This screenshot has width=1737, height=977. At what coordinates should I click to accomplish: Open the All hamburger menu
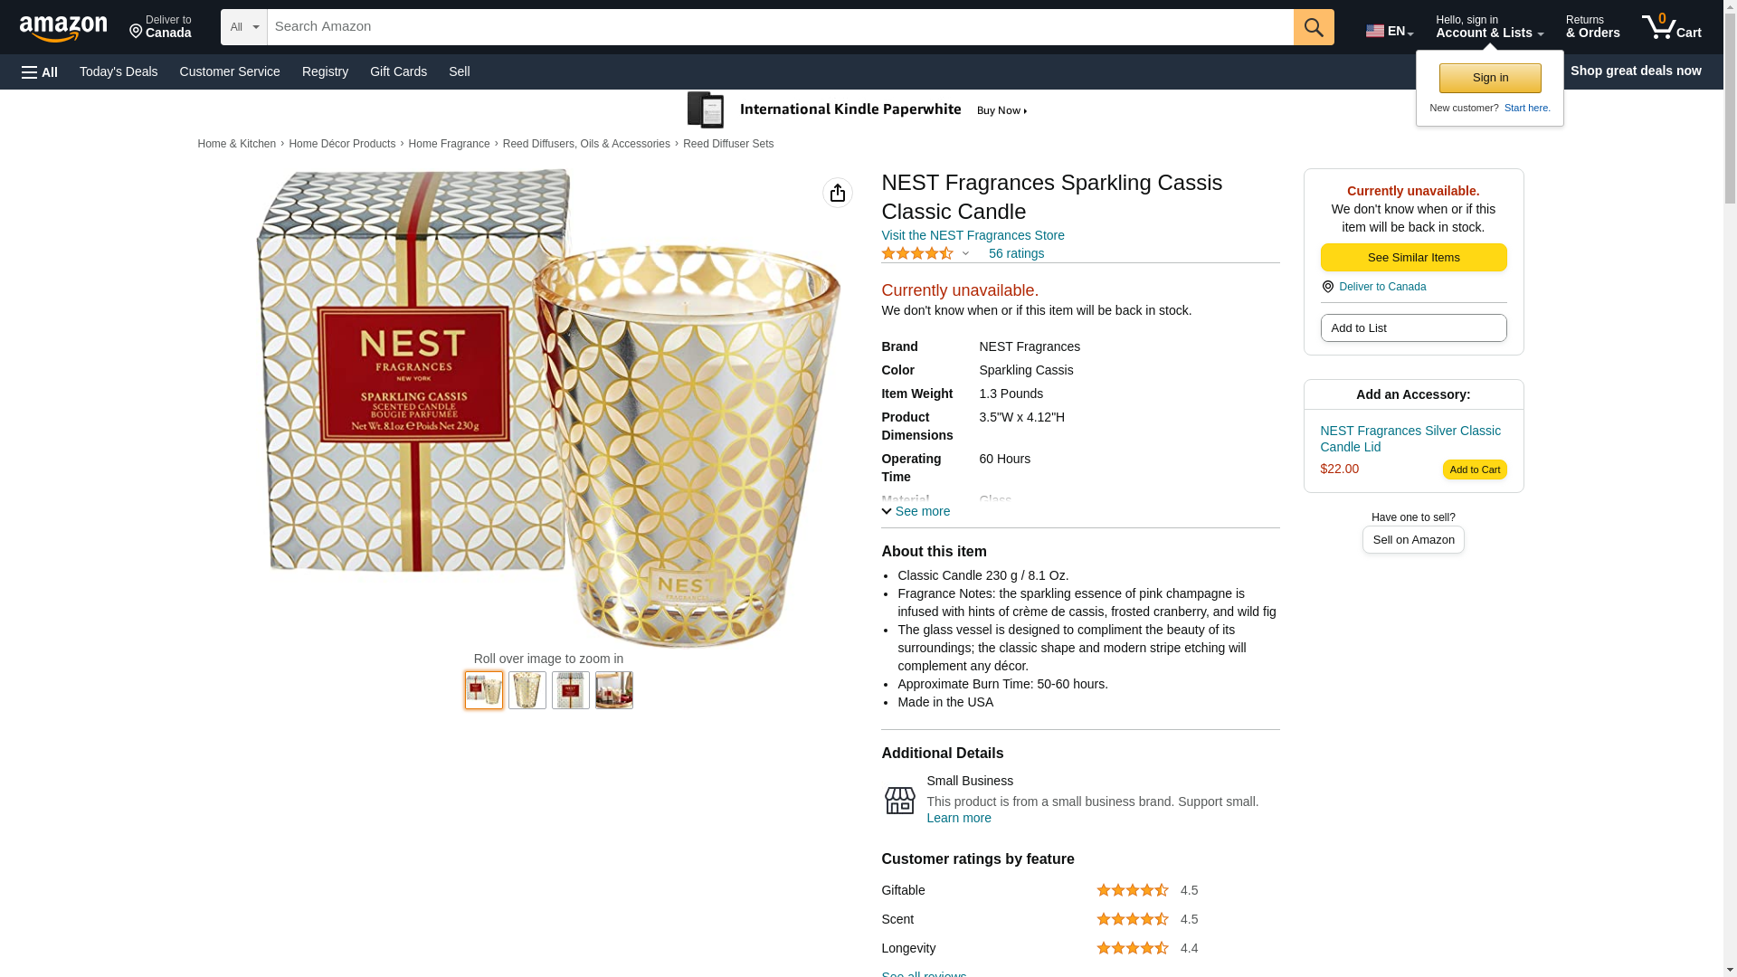coord(40,71)
